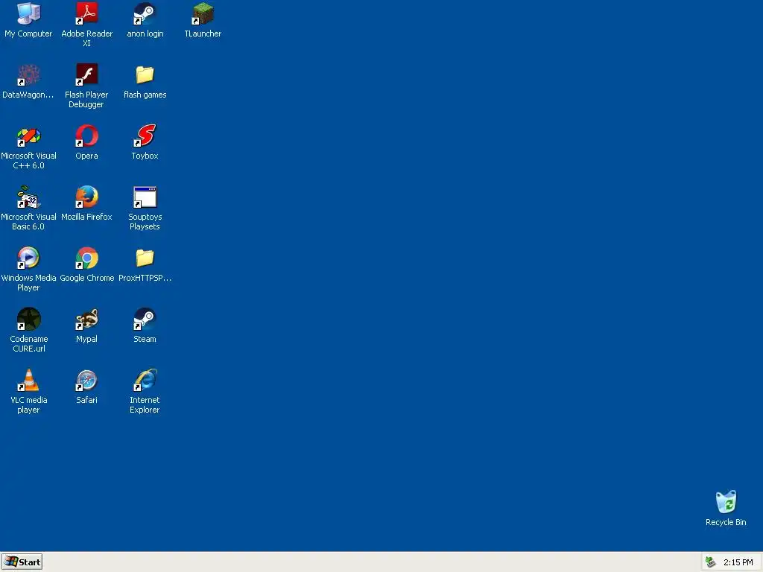
Task: Click the Microsoft Visual C++ 6.0 icon
Action: pyautogui.click(x=29, y=136)
